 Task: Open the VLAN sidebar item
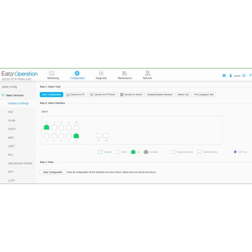coord(11,120)
